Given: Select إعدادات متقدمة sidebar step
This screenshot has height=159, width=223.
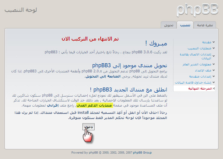Looking at the screenshot, I should pos(200,76).
